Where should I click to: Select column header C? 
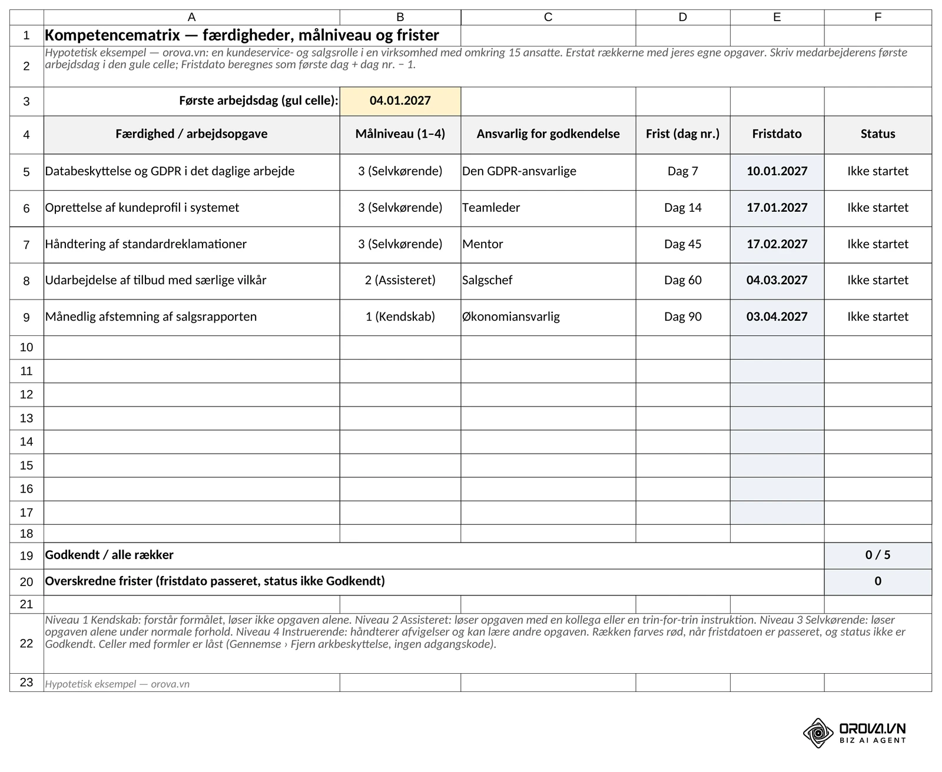click(548, 17)
